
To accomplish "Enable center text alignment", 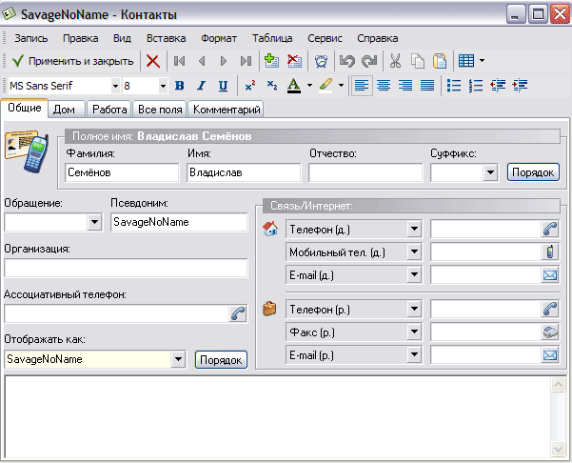I will [x=384, y=86].
